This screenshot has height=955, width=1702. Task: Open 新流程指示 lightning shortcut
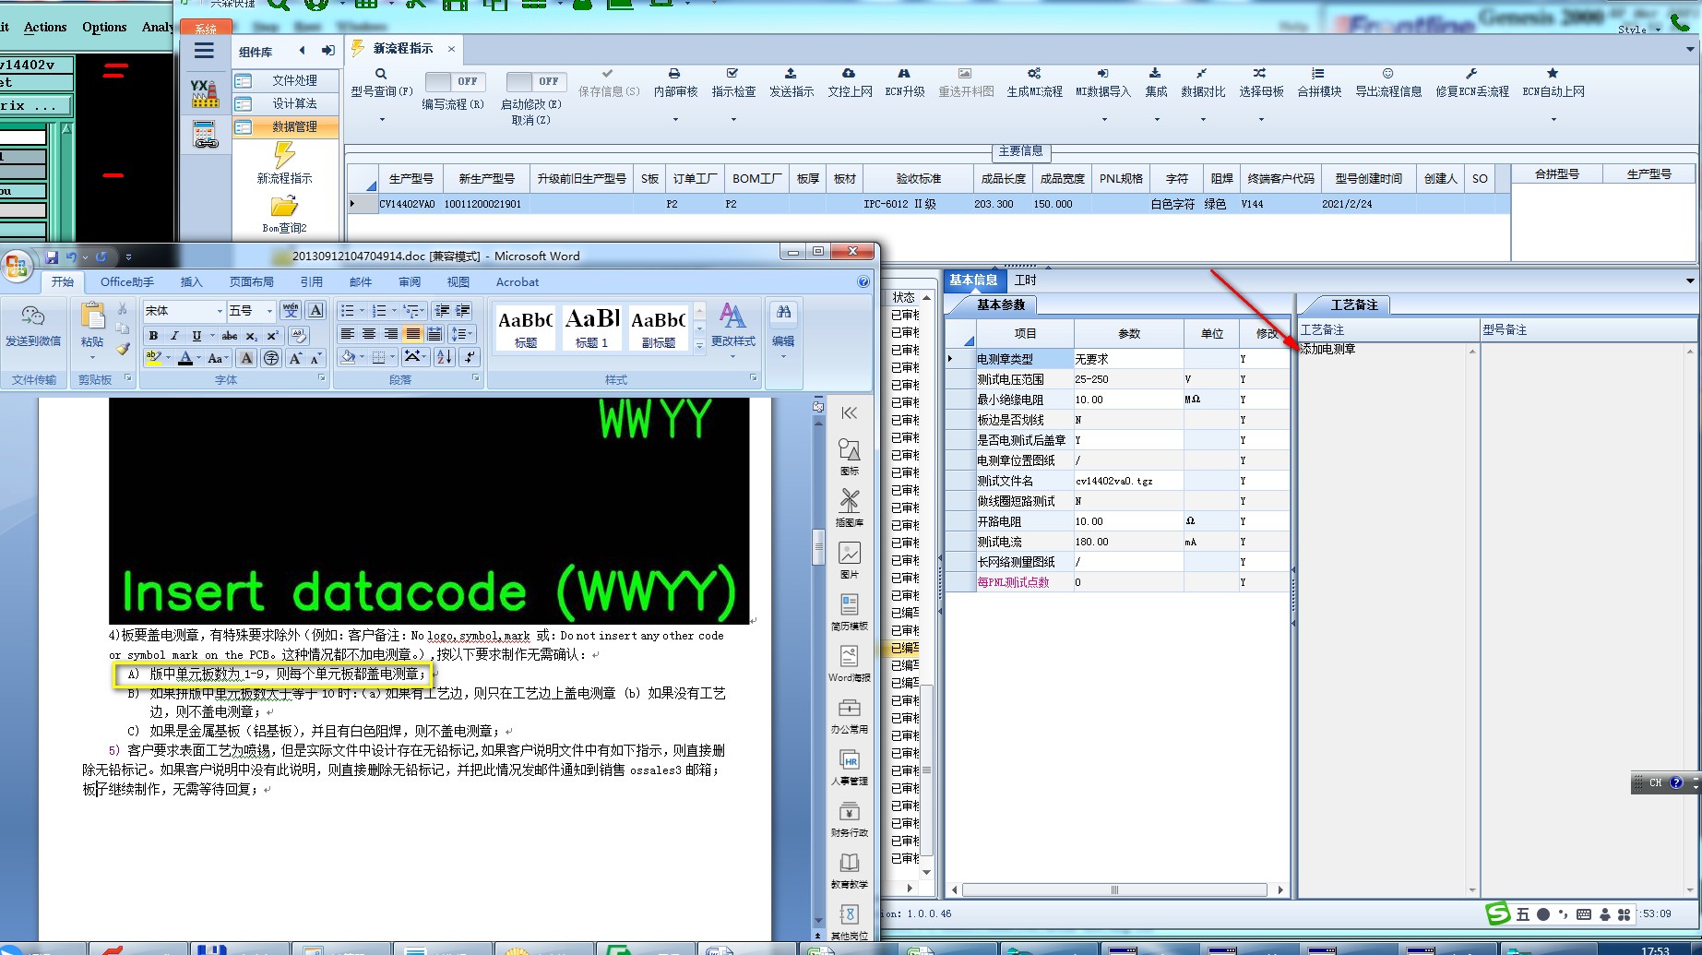(x=284, y=162)
